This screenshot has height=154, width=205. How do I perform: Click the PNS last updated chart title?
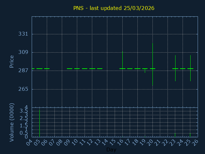click(x=114, y=8)
